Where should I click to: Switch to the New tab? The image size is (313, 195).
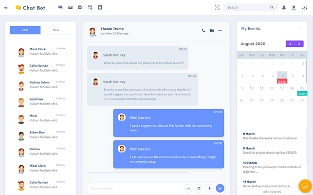56,30
